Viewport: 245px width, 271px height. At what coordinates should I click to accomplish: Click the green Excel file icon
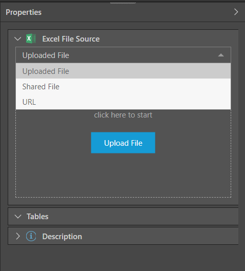click(x=31, y=38)
